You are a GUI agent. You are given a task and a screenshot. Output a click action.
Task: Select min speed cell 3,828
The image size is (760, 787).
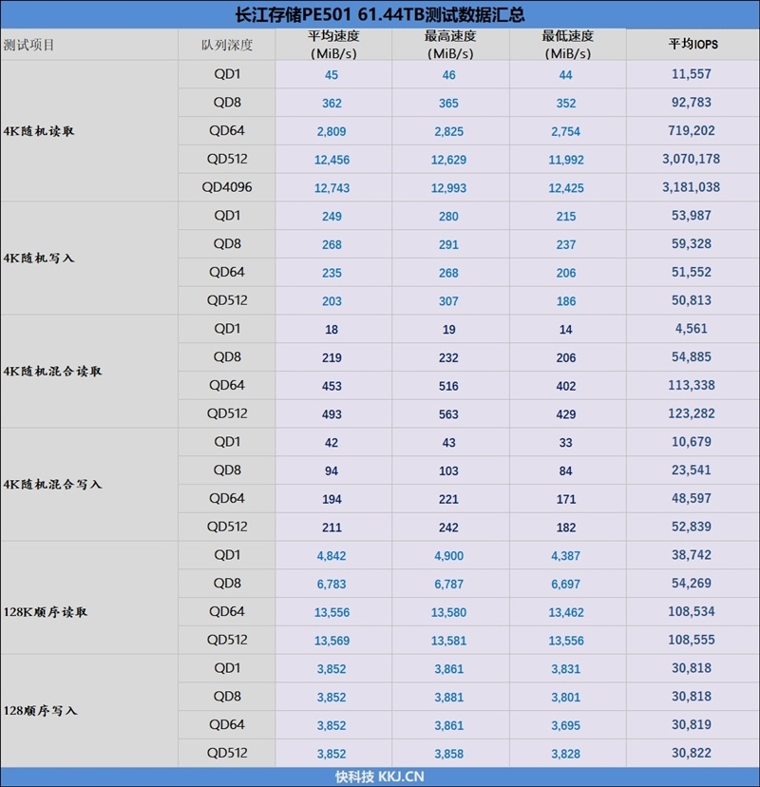coord(568,753)
